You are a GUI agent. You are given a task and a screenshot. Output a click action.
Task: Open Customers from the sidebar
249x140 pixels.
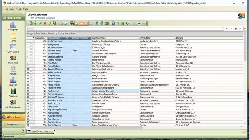pos(13,59)
